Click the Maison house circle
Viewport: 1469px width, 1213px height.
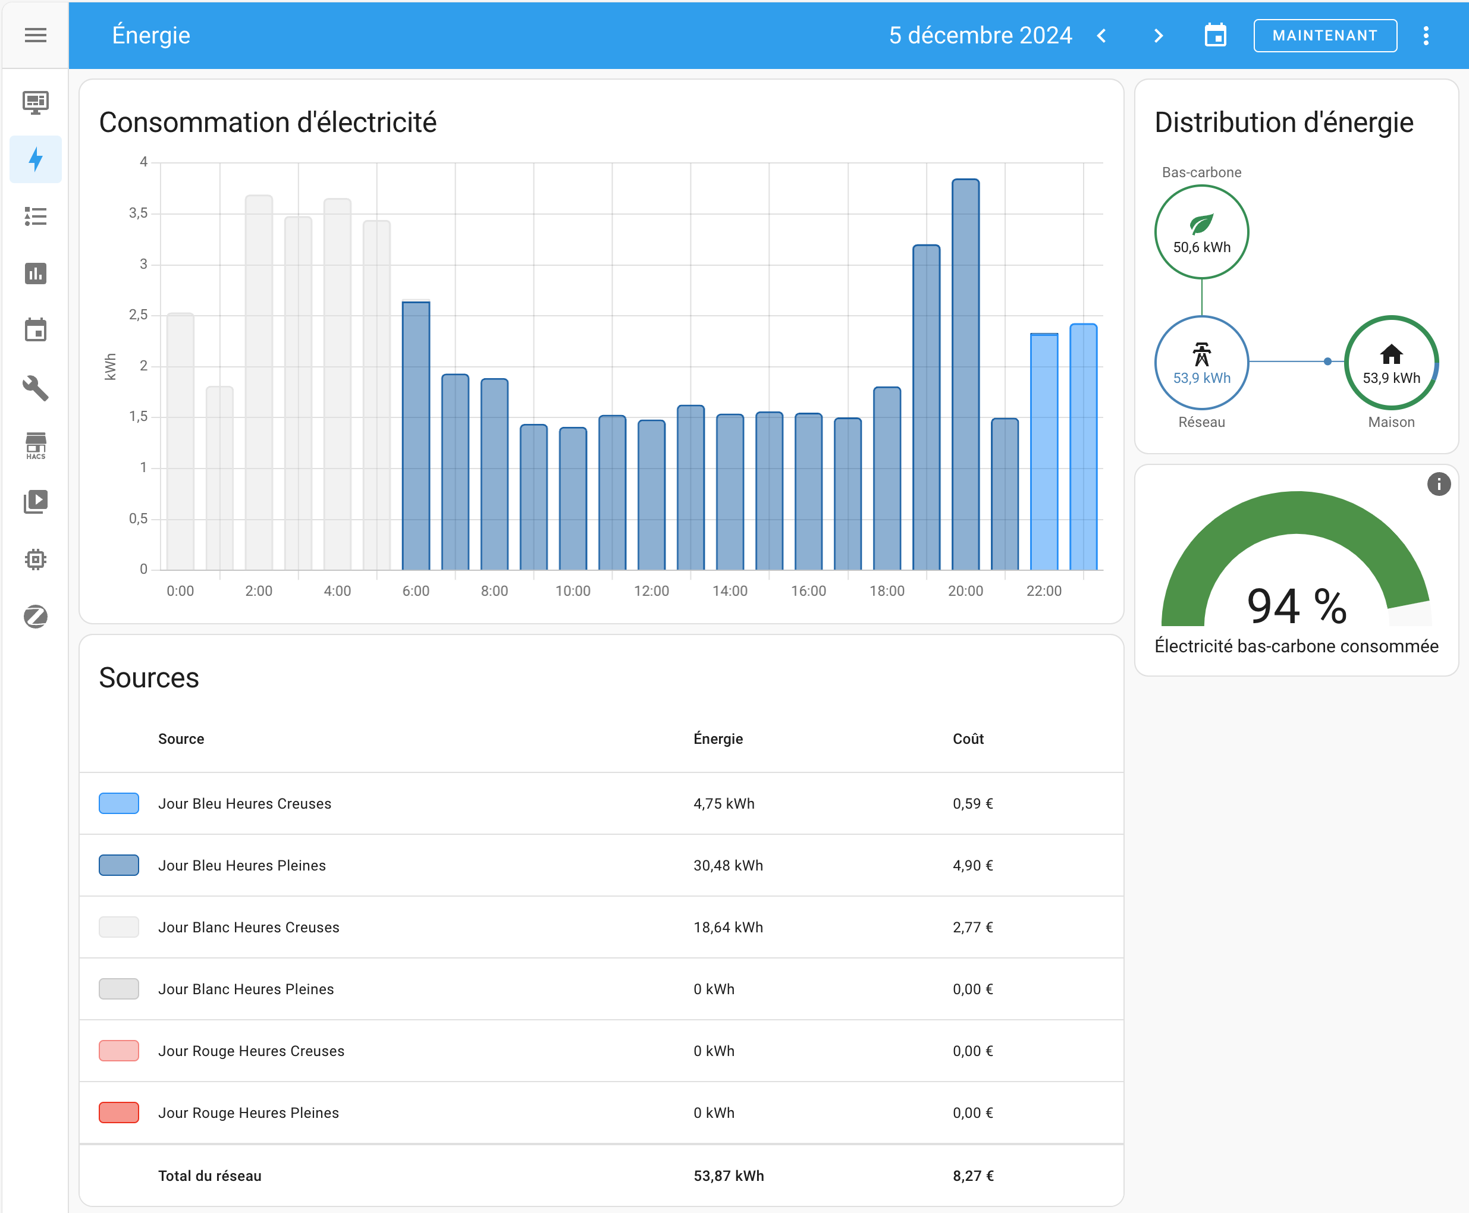(x=1390, y=363)
